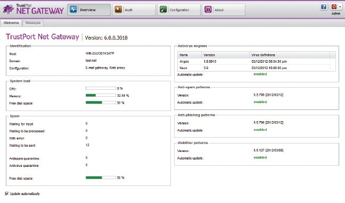Select the Neos engine row
This screenshot has width=345, height=203.
(253, 68)
